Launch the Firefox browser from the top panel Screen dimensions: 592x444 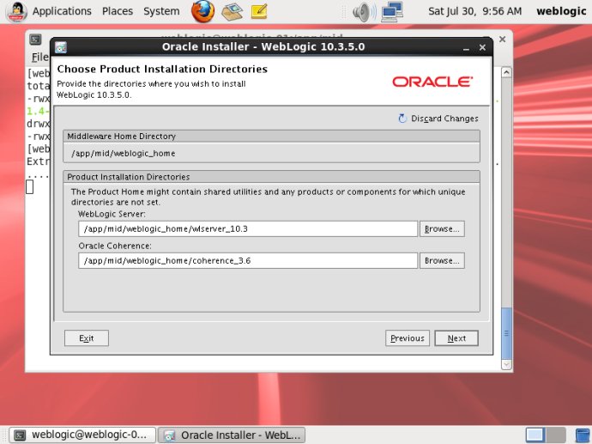tap(202, 11)
